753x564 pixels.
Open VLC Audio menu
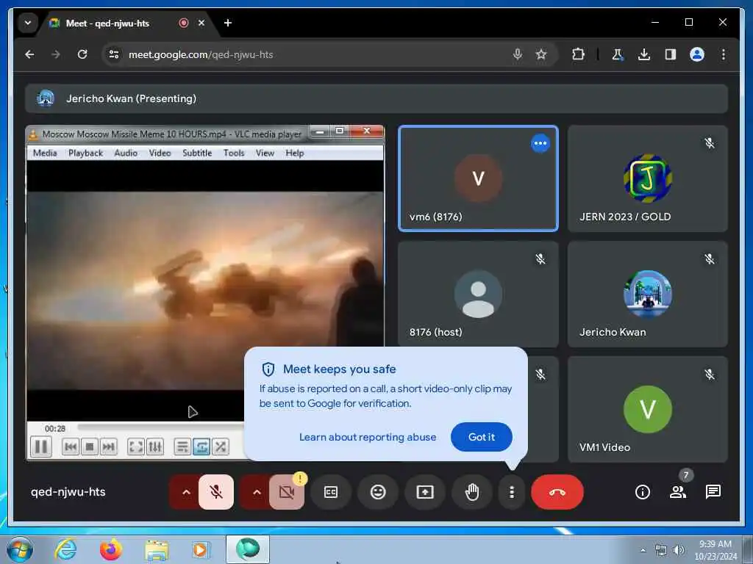[x=126, y=153]
